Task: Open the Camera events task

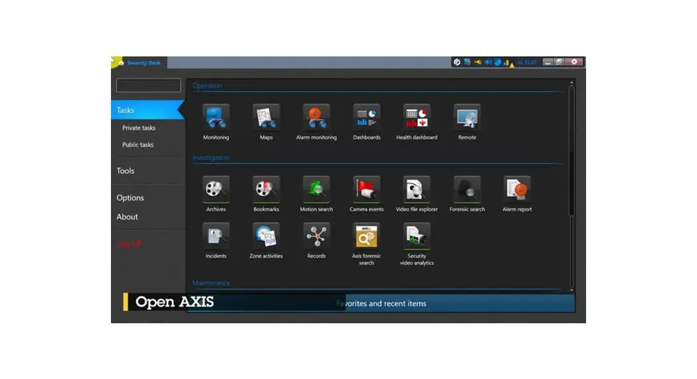Action: tap(366, 194)
